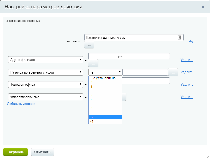Select option 1 in the dropdown list
This screenshot has height=159, width=210.
[x=105, y=87]
